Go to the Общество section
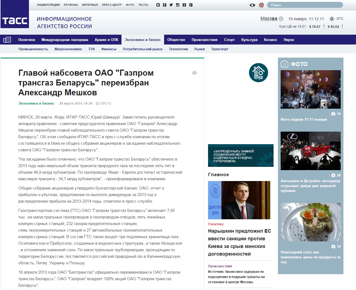This screenshot has width=356, height=290. [176, 40]
